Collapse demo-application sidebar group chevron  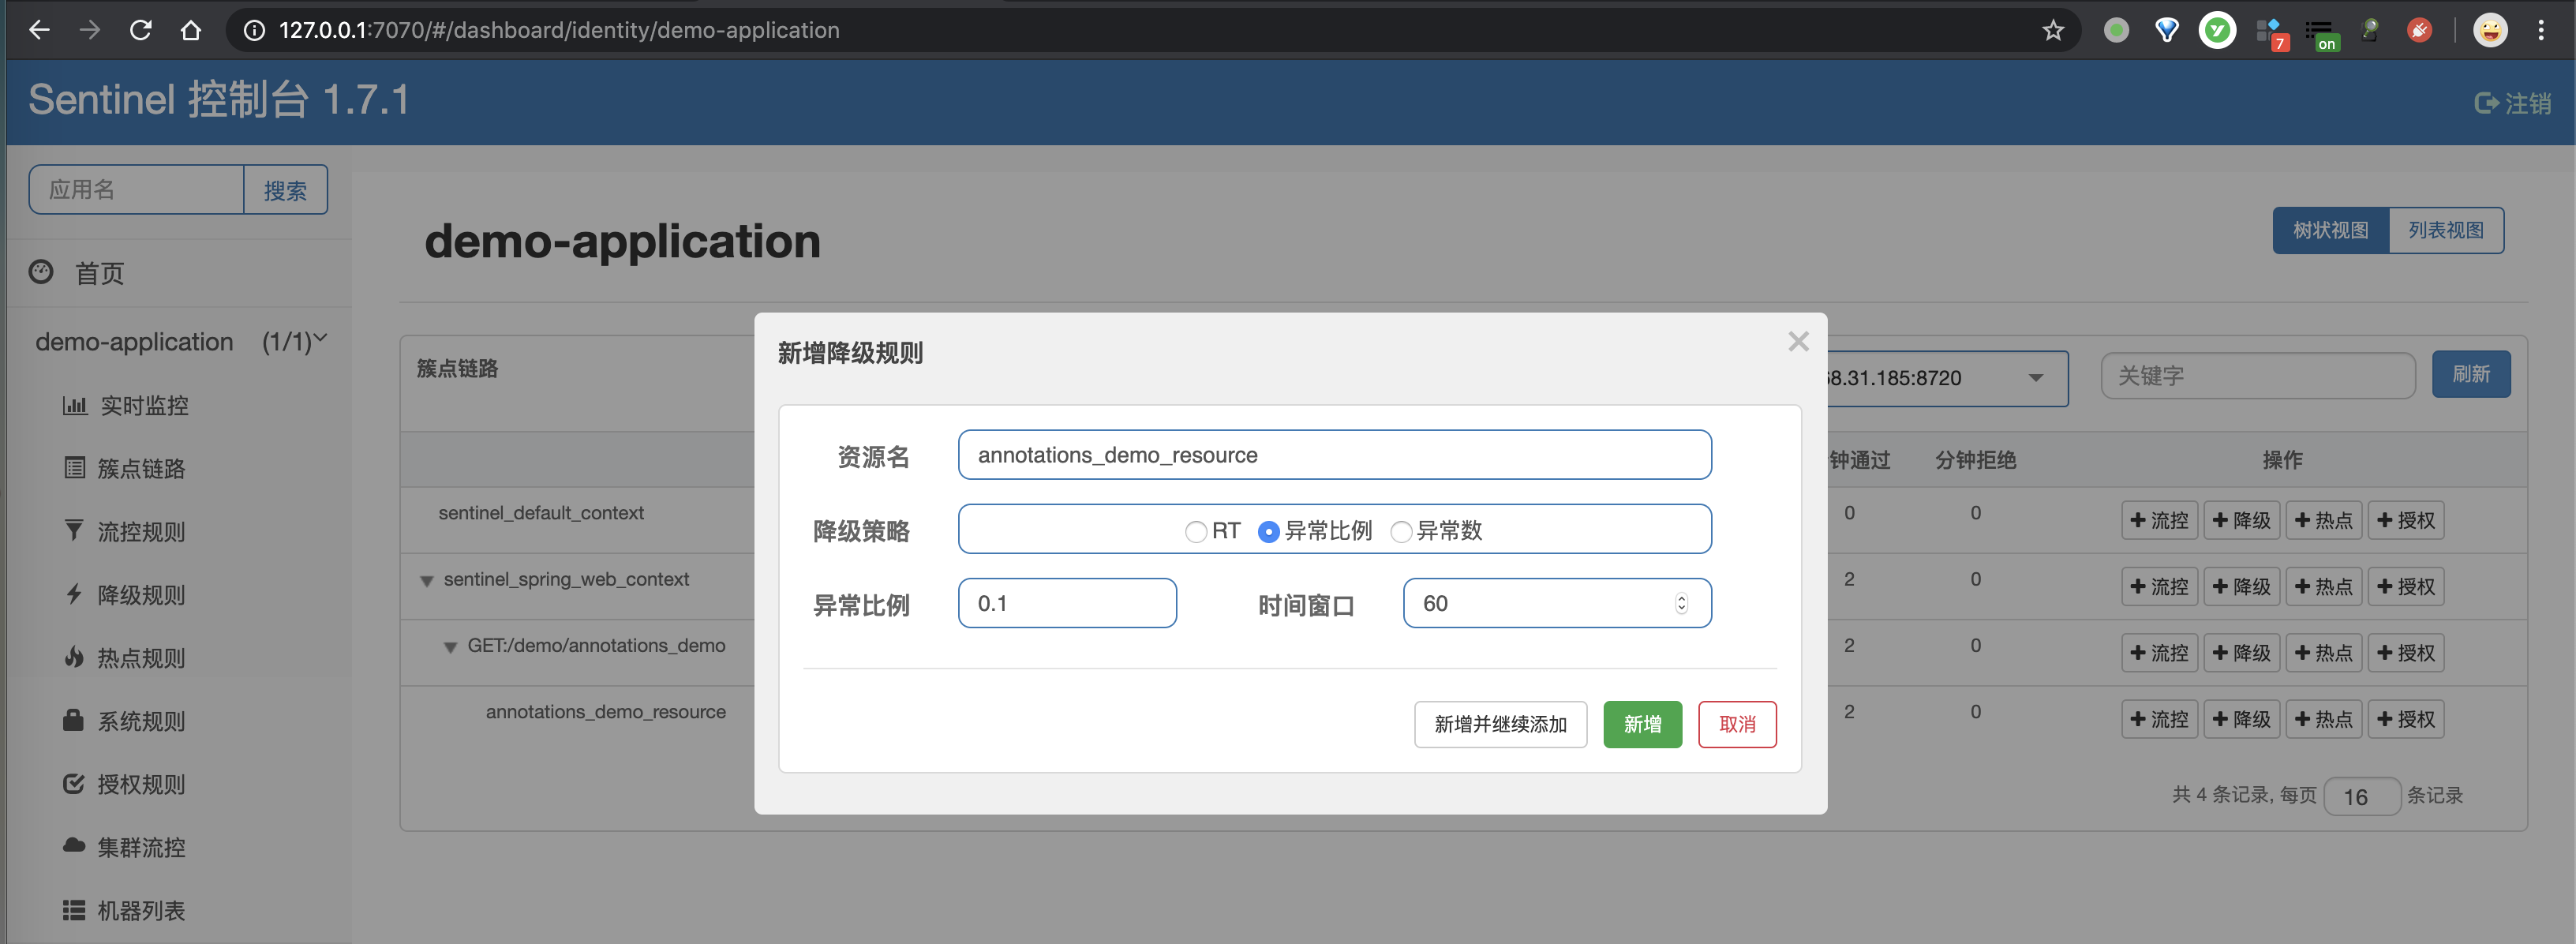click(x=321, y=340)
